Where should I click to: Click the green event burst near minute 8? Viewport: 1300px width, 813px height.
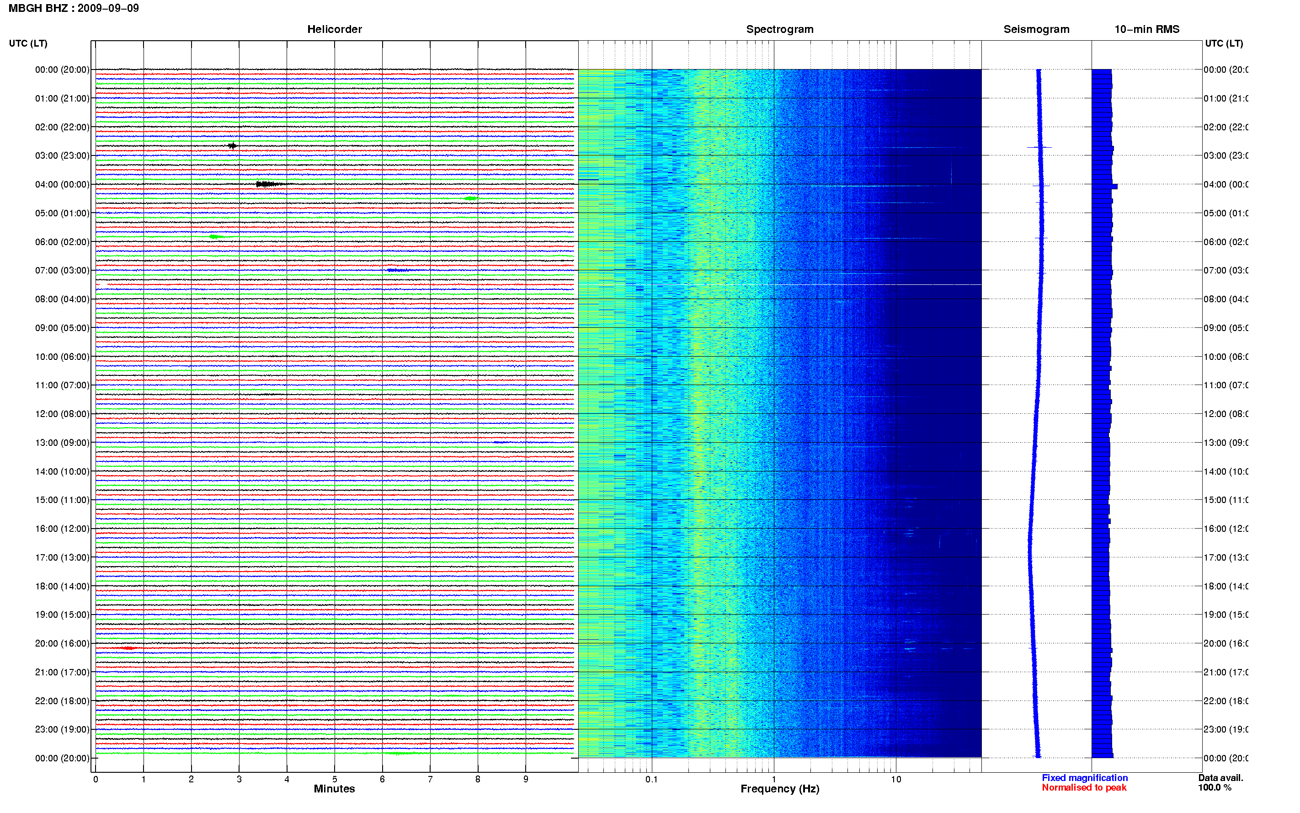[471, 198]
